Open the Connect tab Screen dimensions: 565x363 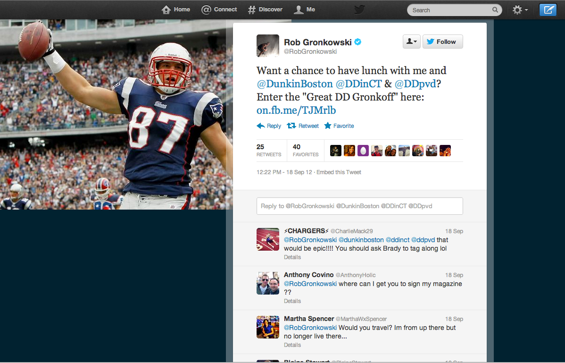219,9
